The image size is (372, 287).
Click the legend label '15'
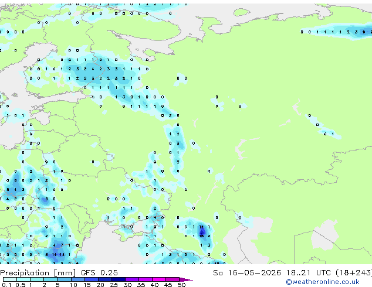point(87,285)
